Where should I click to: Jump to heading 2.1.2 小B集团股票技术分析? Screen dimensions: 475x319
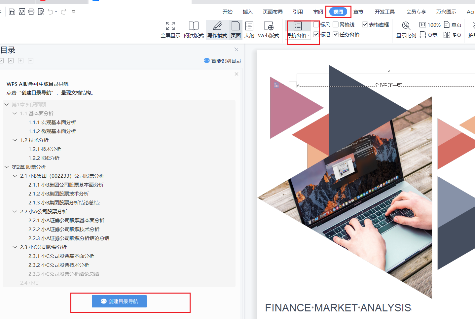point(58,194)
